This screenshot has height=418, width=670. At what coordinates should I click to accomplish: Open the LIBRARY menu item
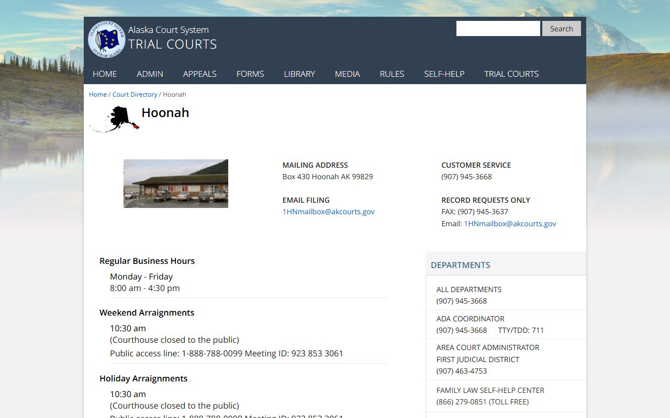coord(299,74)
